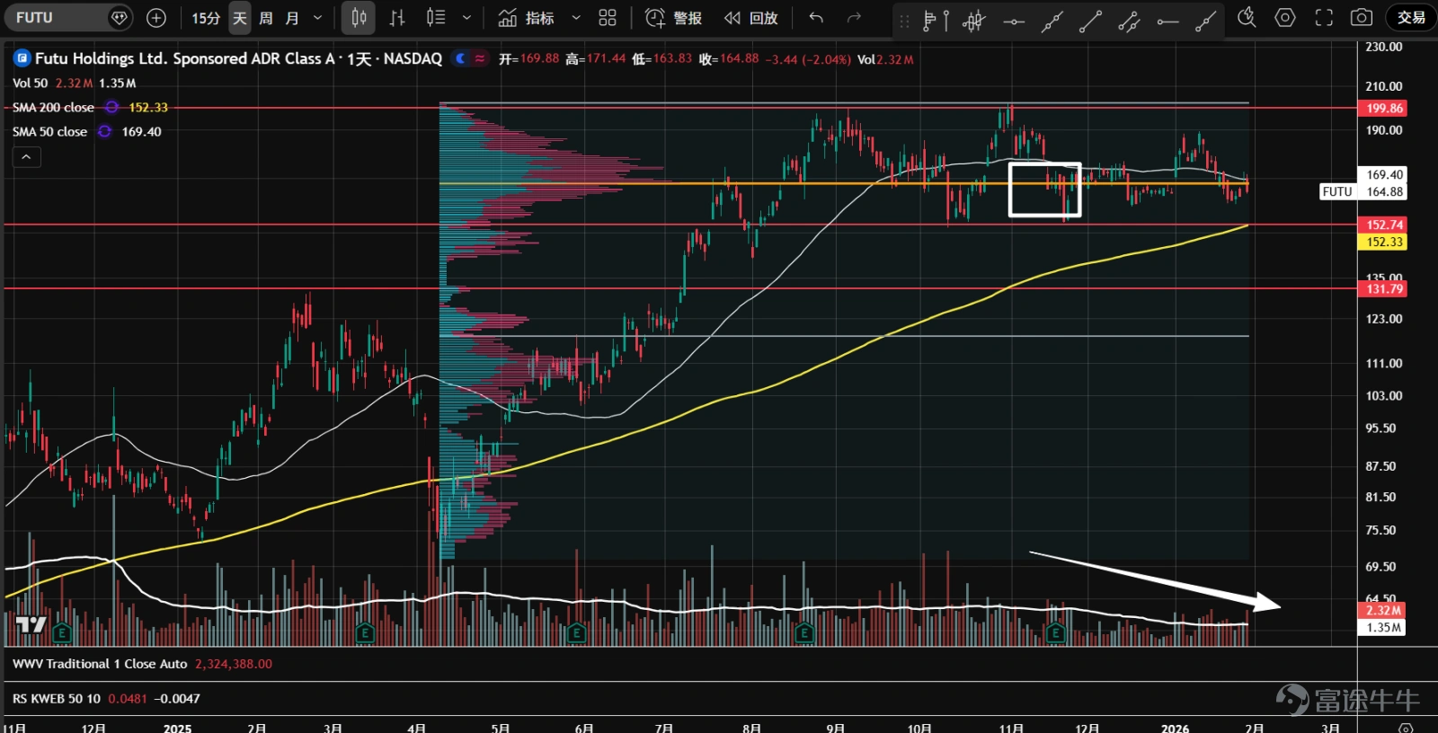Expand the indicators dropdown arrow
The width and height of the screenshot is (1438, 733).
click(x=576, y=18)
